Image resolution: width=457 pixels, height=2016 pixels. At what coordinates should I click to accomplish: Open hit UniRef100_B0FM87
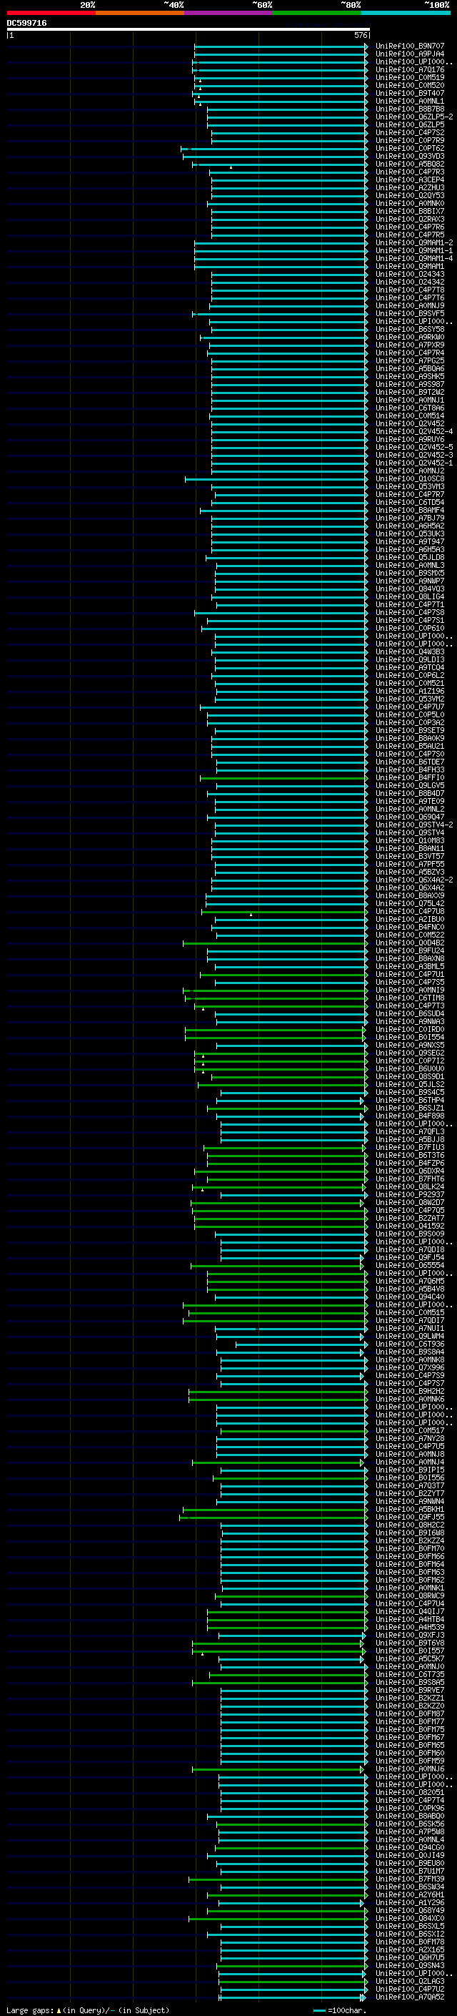click(409, 1713)
